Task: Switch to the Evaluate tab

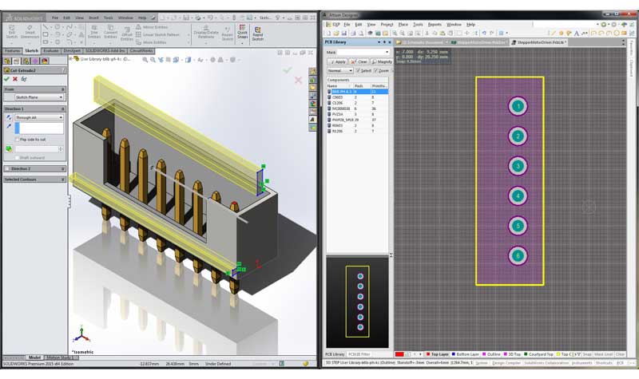Action: [x=51, y=50]
